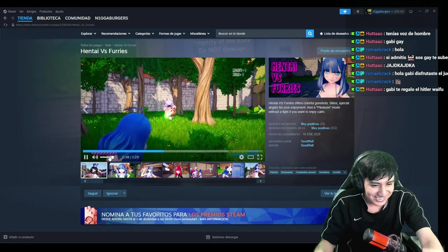This screenshot has width=448, height=252.
Task: Click the Steam logo in menu bar
Action: point(5,12)
